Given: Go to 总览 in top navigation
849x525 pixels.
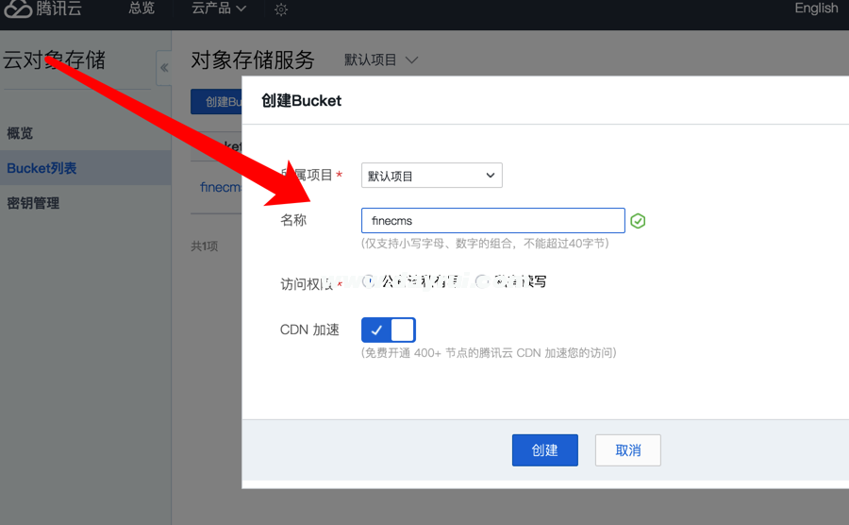Looking at the screenshot, I should click(x=141, y=8).
